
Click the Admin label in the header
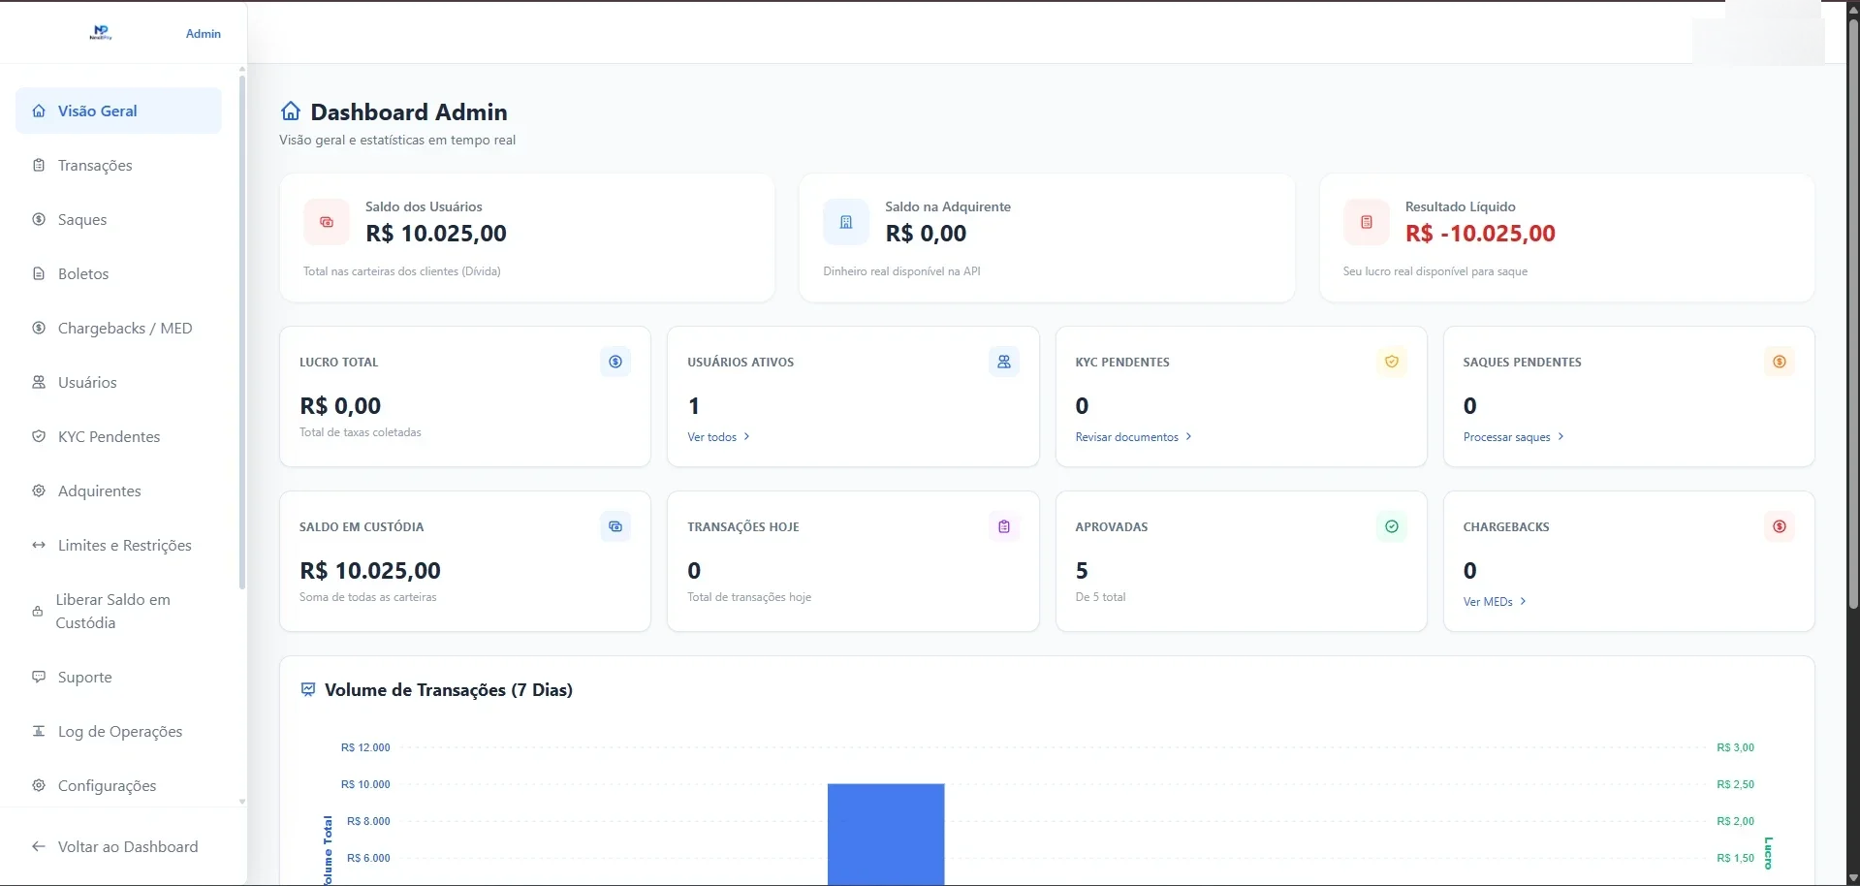click(x=203, y=33)
